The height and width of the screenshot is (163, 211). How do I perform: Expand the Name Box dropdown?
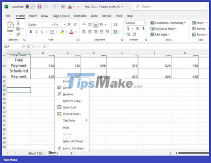click(23, 47)
